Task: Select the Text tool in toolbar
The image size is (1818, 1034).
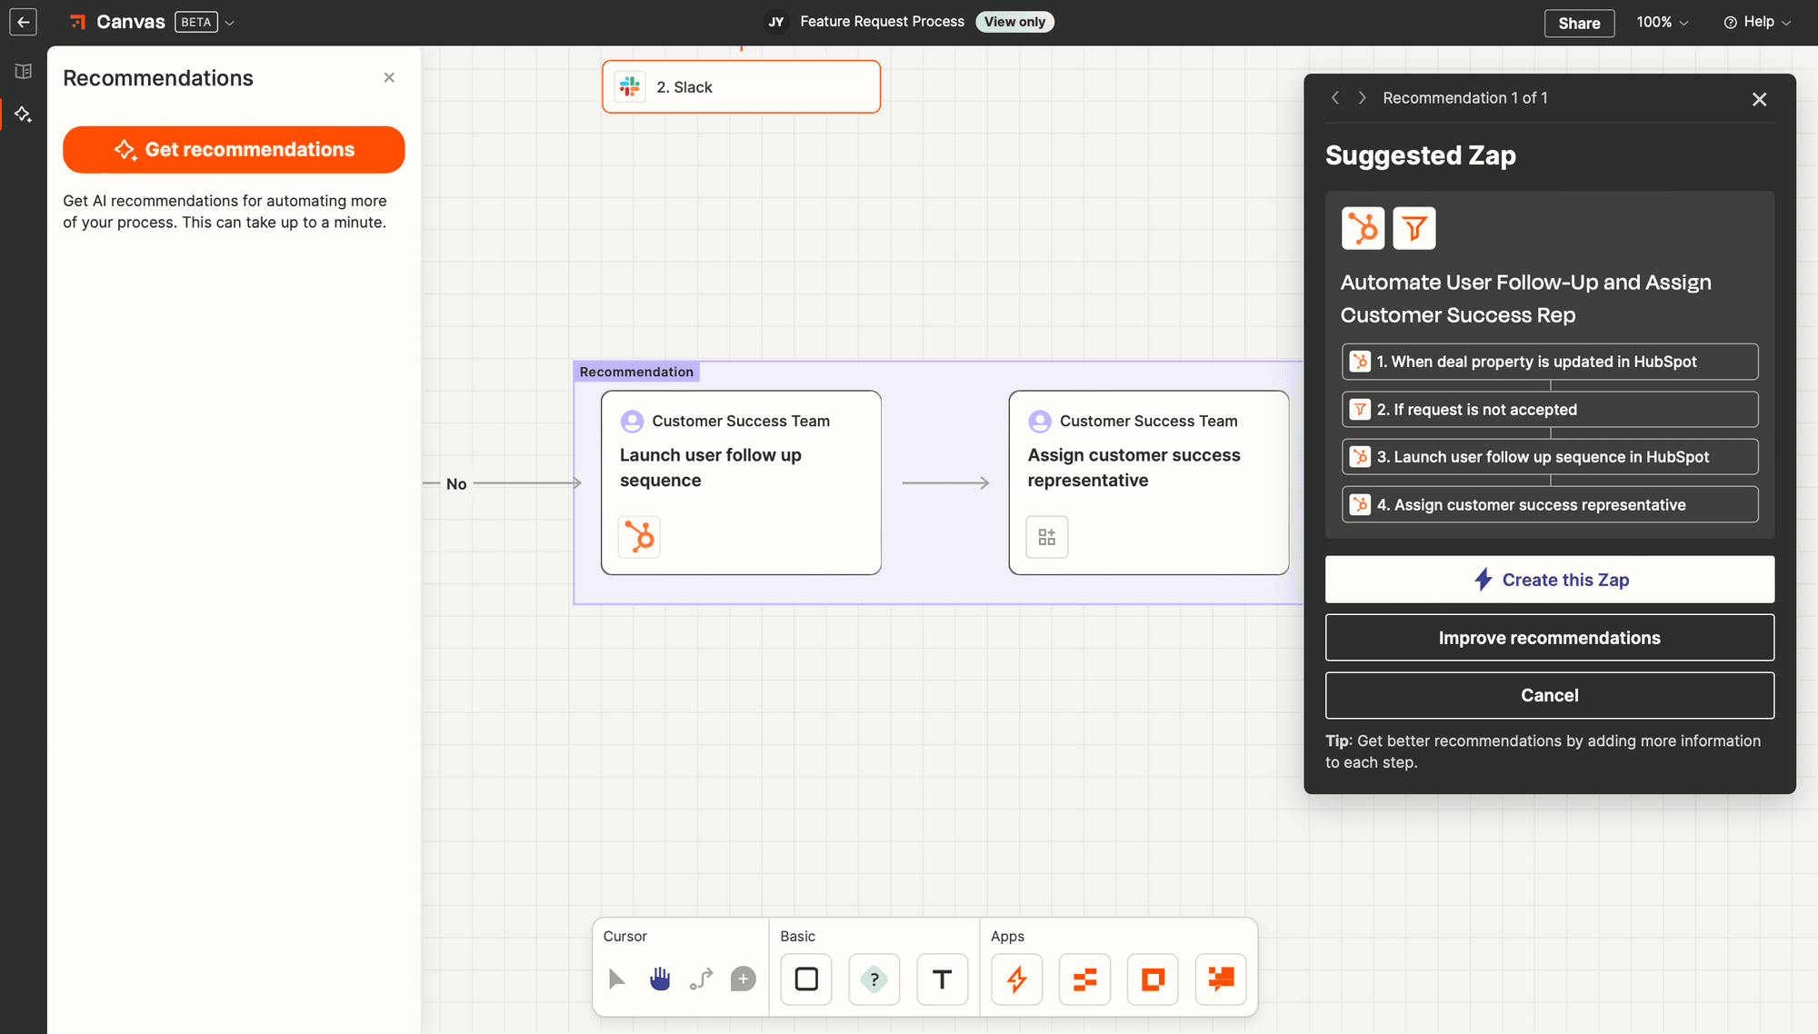Action: (942, 978)
